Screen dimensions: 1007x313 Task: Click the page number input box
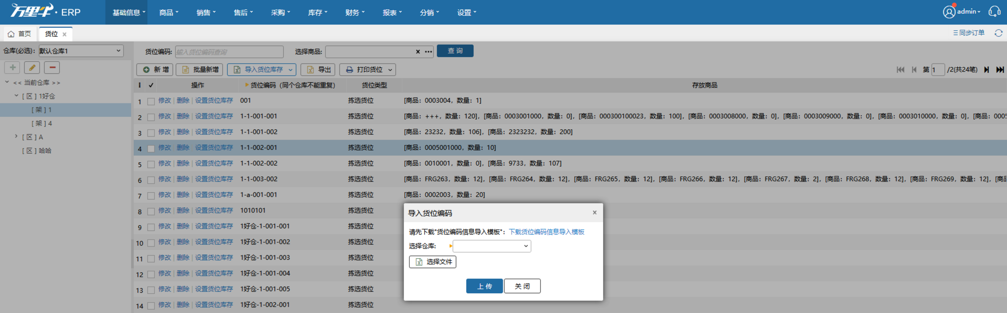[938, 70]
